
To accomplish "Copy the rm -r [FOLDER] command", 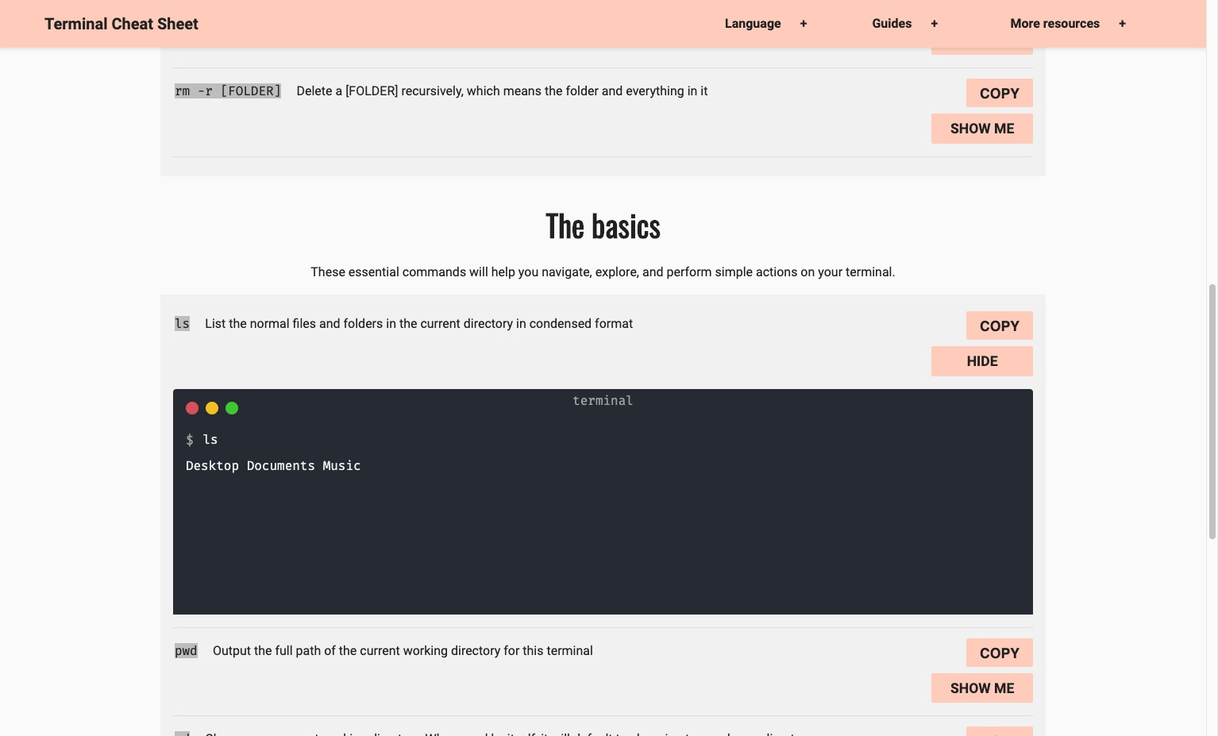I will click(999, 93).
